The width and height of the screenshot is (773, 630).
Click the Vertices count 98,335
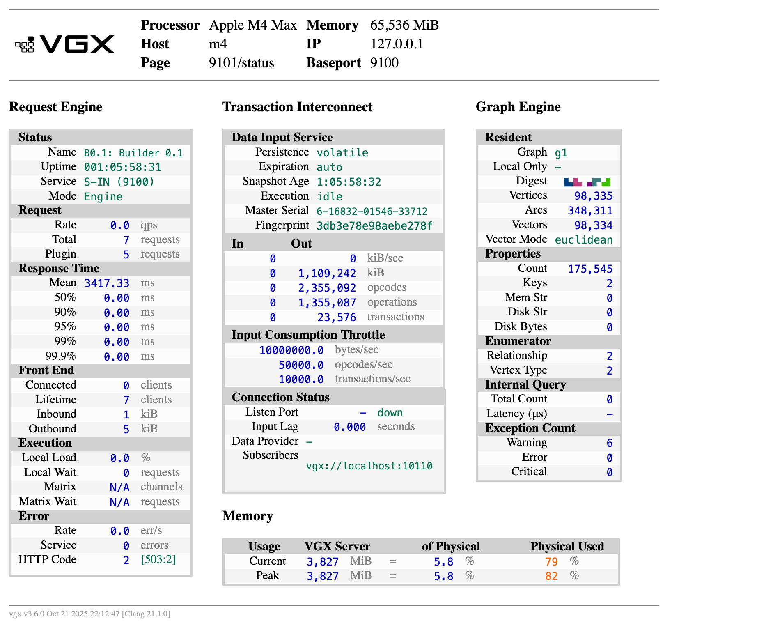[593, 196]
